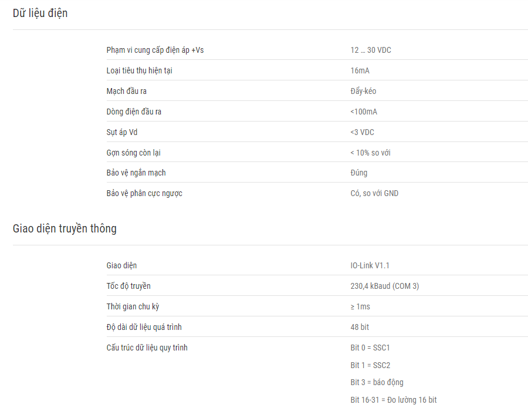Select the "Dữ liệu điện" section heading
This screenshot has width=528, height=408.
coord(40,13)
